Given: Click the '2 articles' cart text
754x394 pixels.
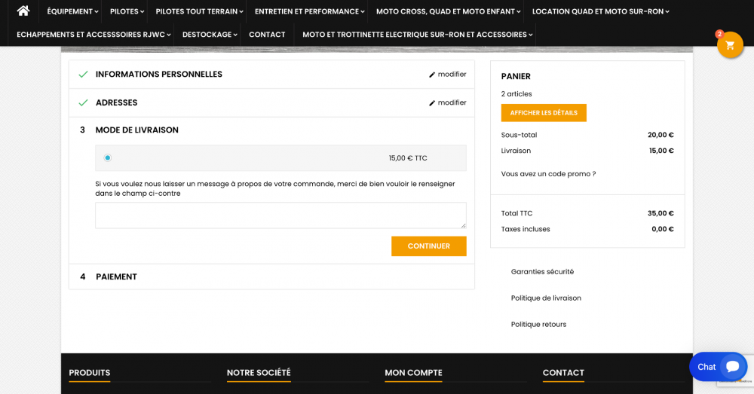Looking at the screenshot, I should (516, 93).
